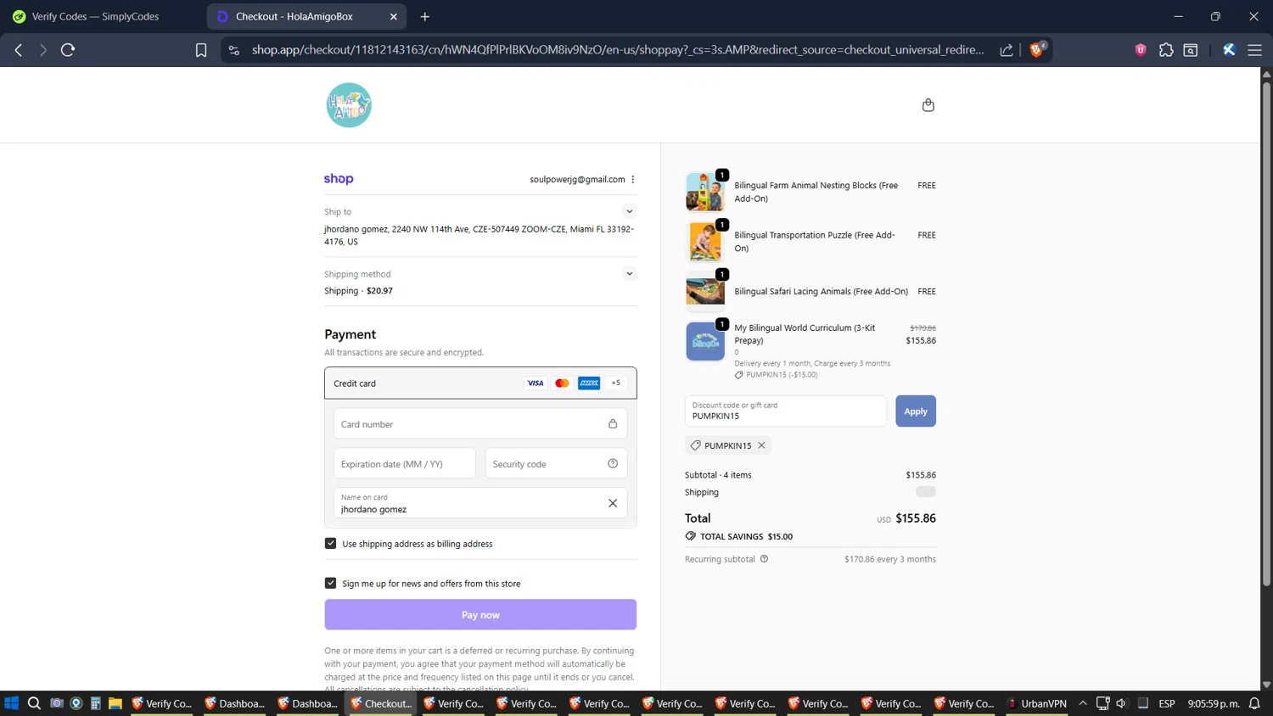
Task: Open the browser main menu
Action: point(1254,50)
